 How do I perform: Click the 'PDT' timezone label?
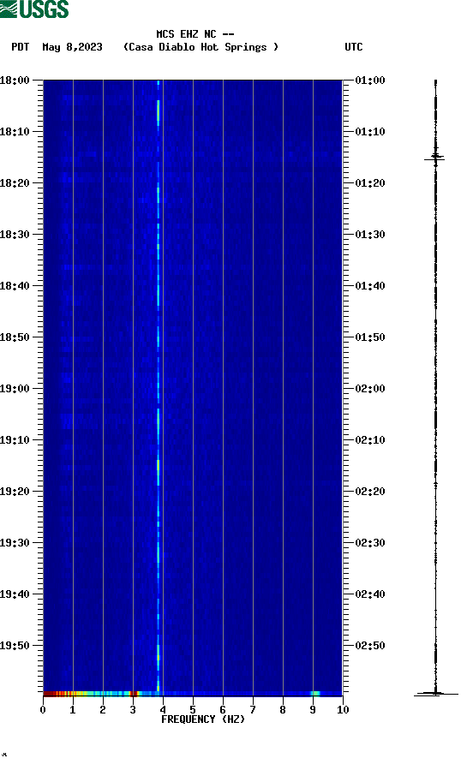20,47
